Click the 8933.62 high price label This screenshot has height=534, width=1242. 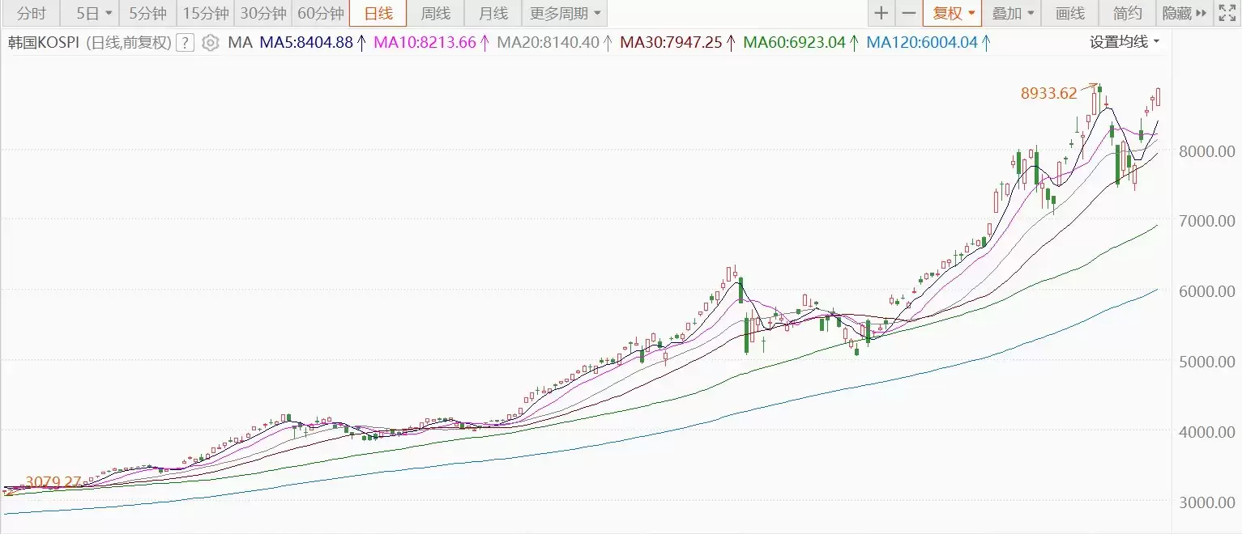point(1048,93)
